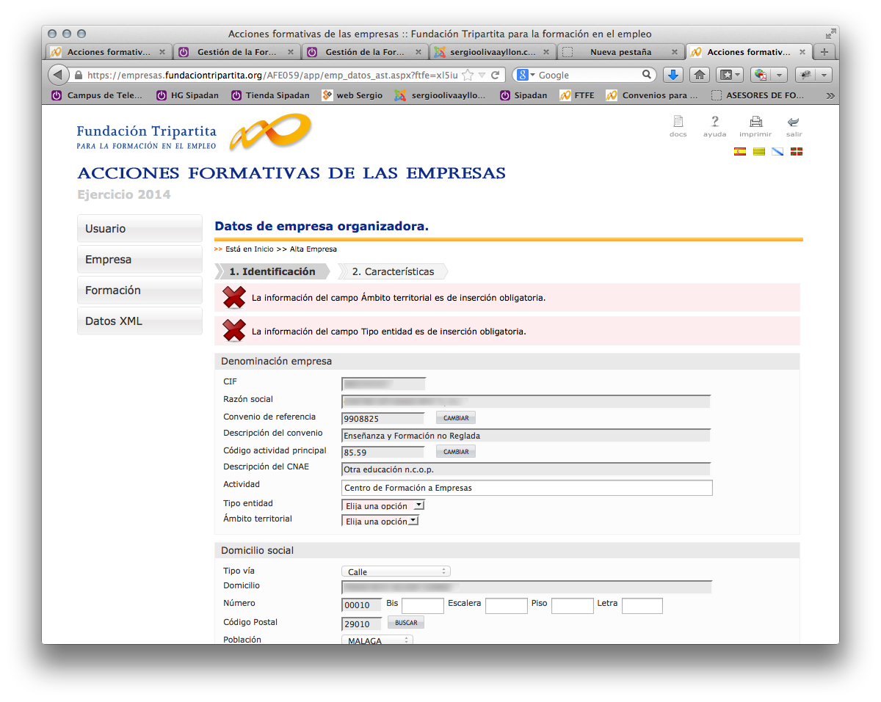The width and height of the screenshot is (881, 702).
Task: Open the ASESORES DE FO... bookmark
Action: click(758, 95)
